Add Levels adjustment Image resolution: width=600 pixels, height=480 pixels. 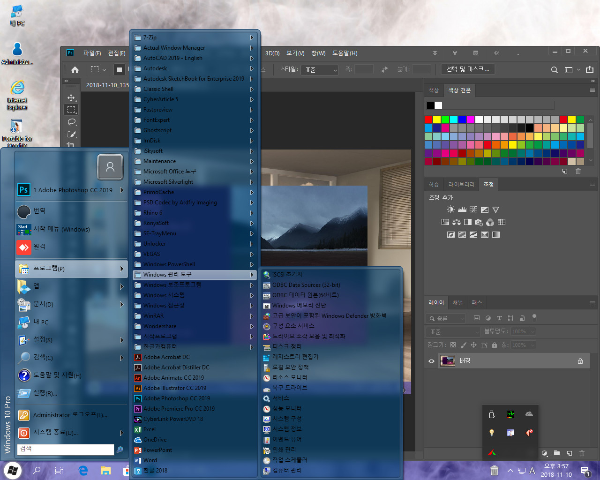coord(462,210)
